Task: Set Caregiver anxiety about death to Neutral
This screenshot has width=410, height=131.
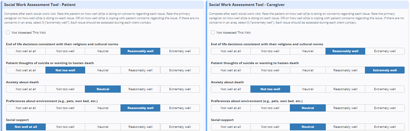Action: (x=308, y=89)
